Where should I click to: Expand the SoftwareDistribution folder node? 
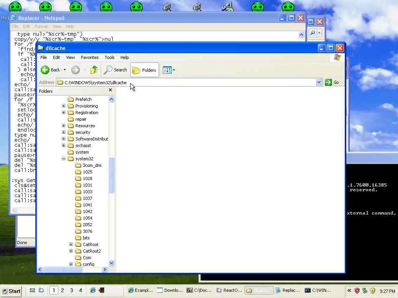tap(63, 139)
